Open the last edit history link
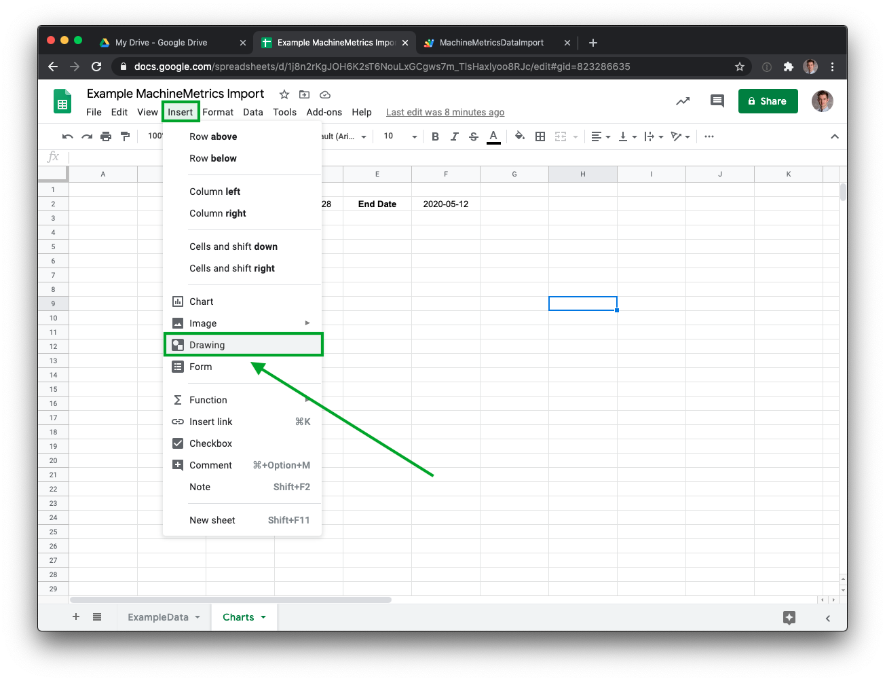This screenshot has width=885, height=681. coord(445,112)
